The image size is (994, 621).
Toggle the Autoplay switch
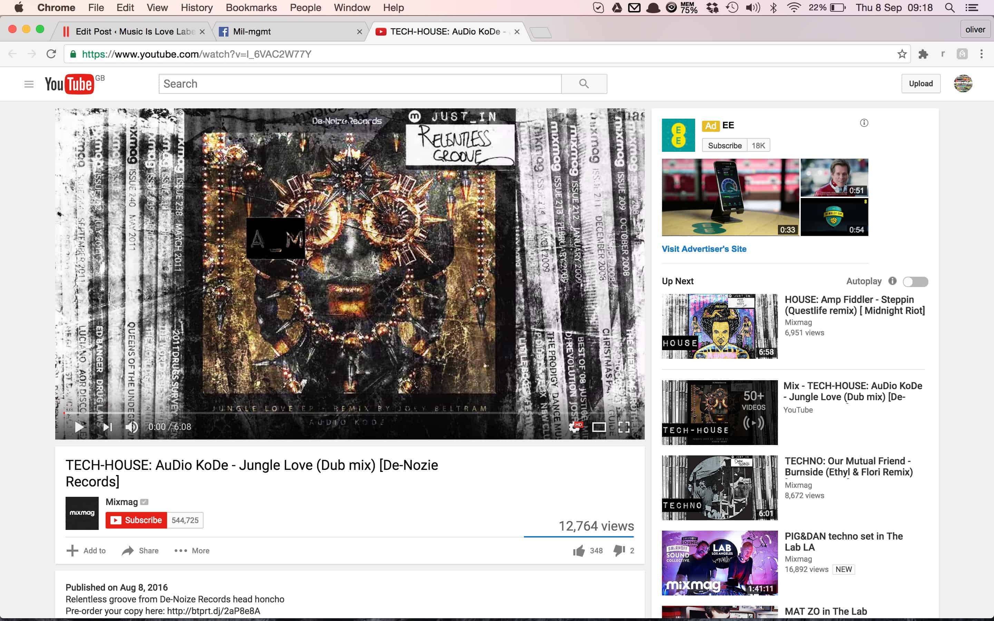tap(915, 281)
